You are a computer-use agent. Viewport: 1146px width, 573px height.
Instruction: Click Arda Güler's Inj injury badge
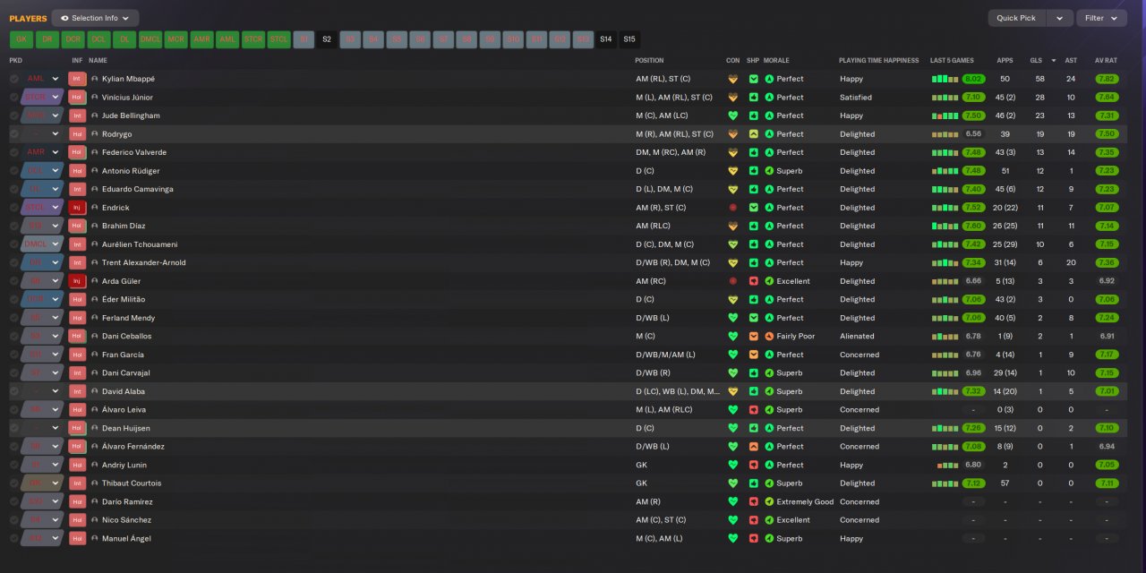[77, 281]
